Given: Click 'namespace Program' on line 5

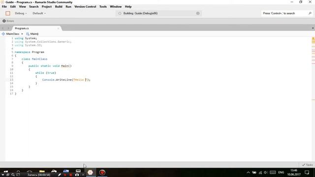Looking at the screenshot, I should [x=30, y=52].
